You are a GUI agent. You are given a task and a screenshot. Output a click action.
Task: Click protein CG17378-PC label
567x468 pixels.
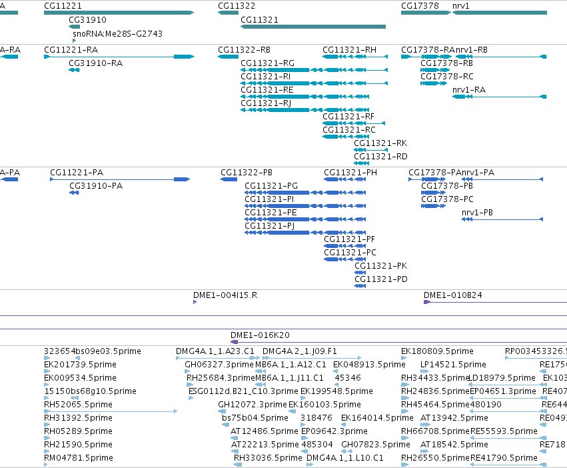pyautogui.click(x=447, y=199)
